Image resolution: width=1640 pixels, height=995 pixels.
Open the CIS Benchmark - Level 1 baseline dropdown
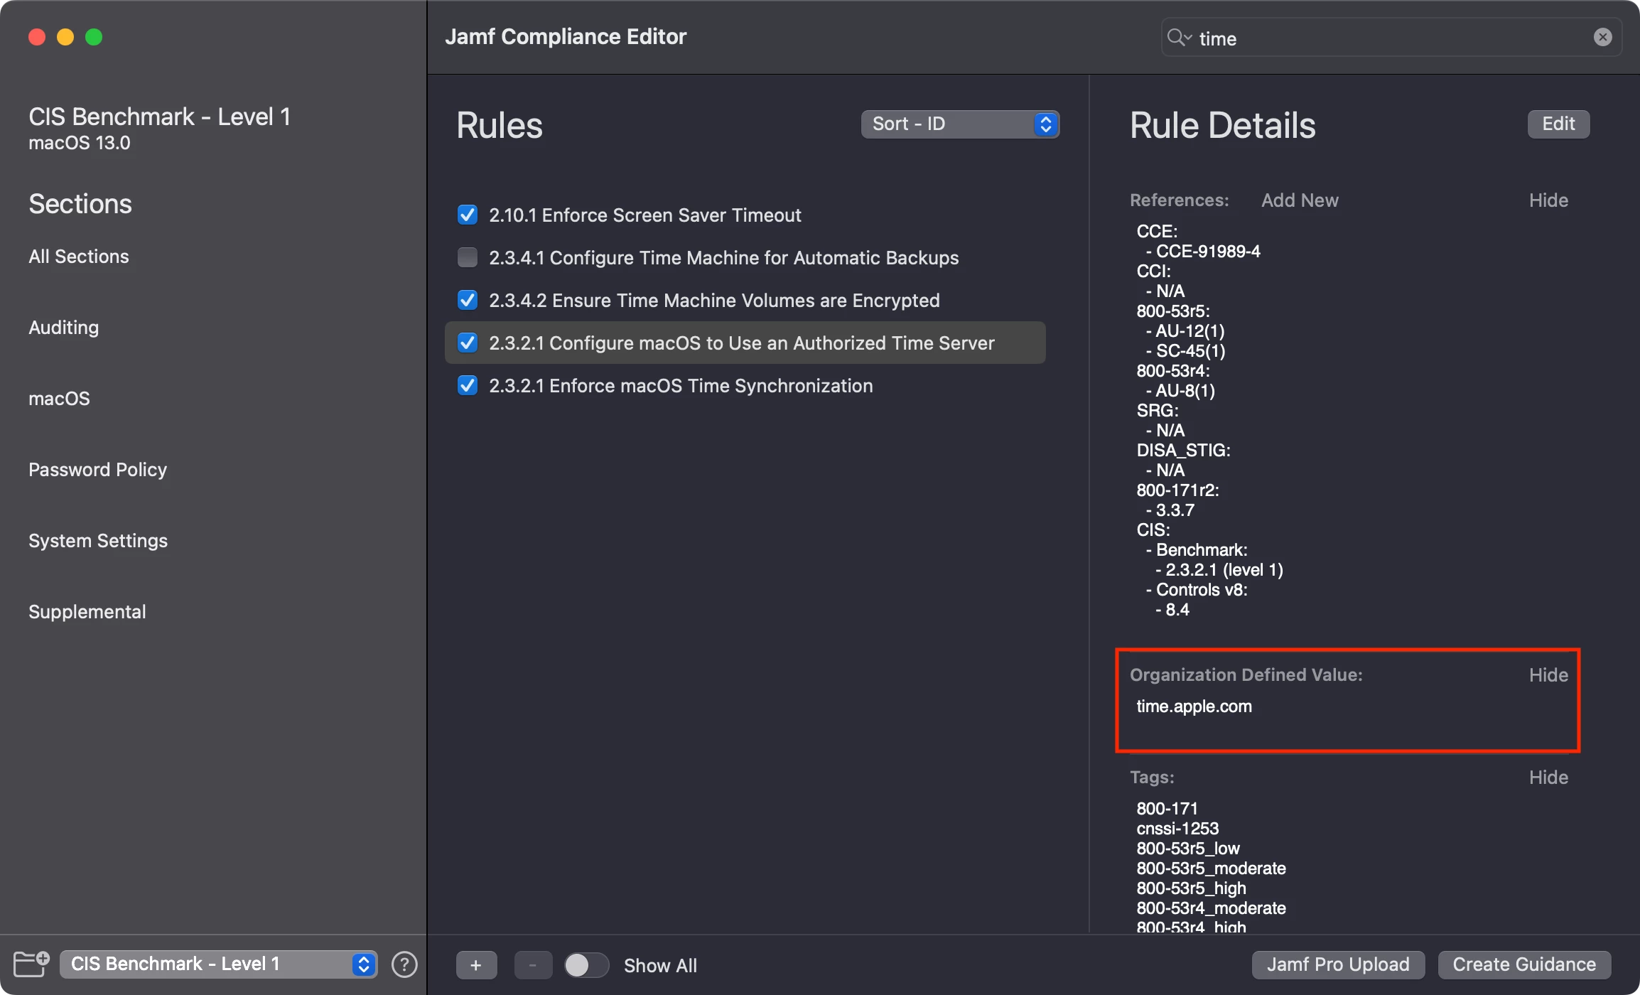(x=218, y=964)
